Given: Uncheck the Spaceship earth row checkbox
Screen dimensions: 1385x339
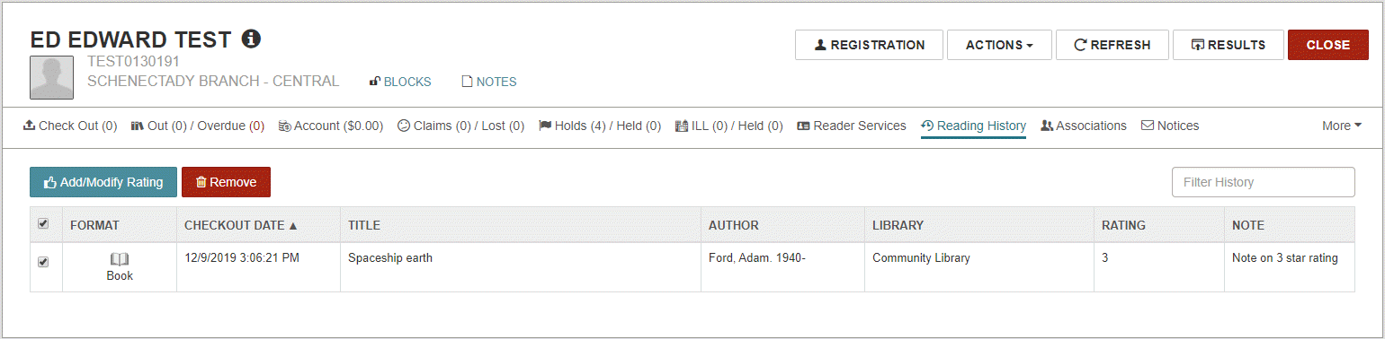Looking at the screenshot, I should pyautogui.click(x=43, y=262).
